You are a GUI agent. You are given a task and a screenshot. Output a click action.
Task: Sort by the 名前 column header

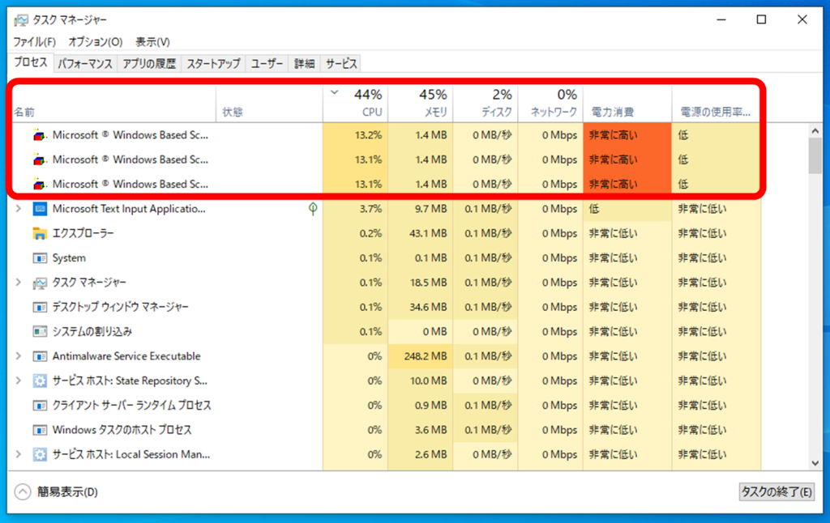113,104
